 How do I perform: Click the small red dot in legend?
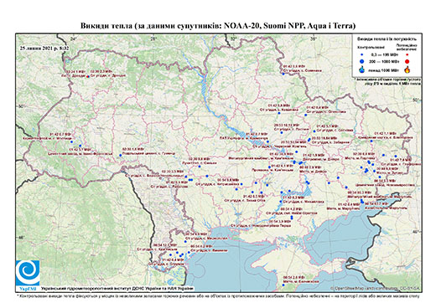point(407,54)
